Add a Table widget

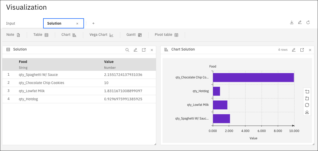coord(41,35)
